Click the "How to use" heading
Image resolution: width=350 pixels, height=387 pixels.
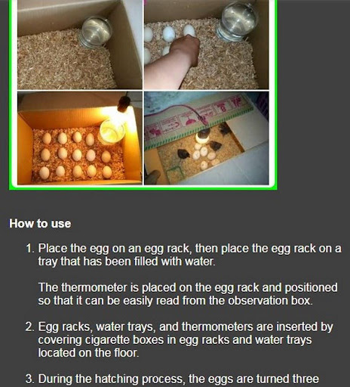(40, 224)
